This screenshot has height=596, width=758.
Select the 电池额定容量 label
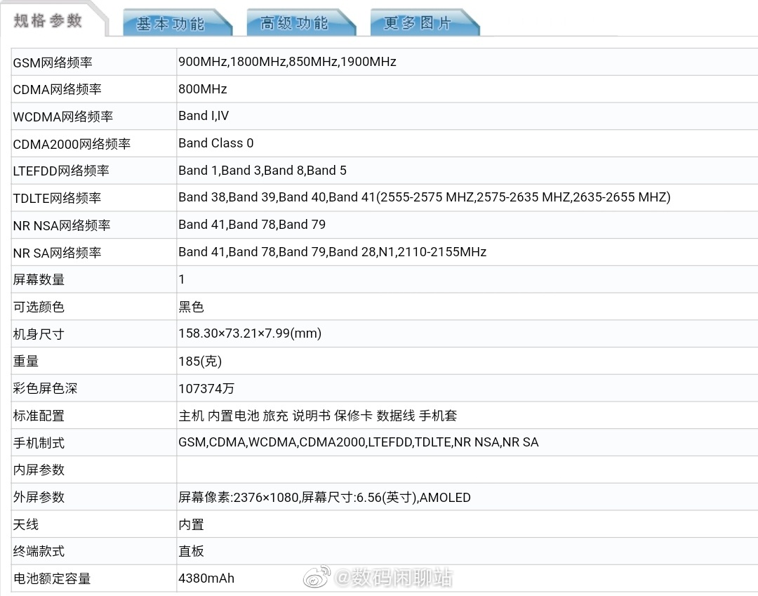pos(52,578)
